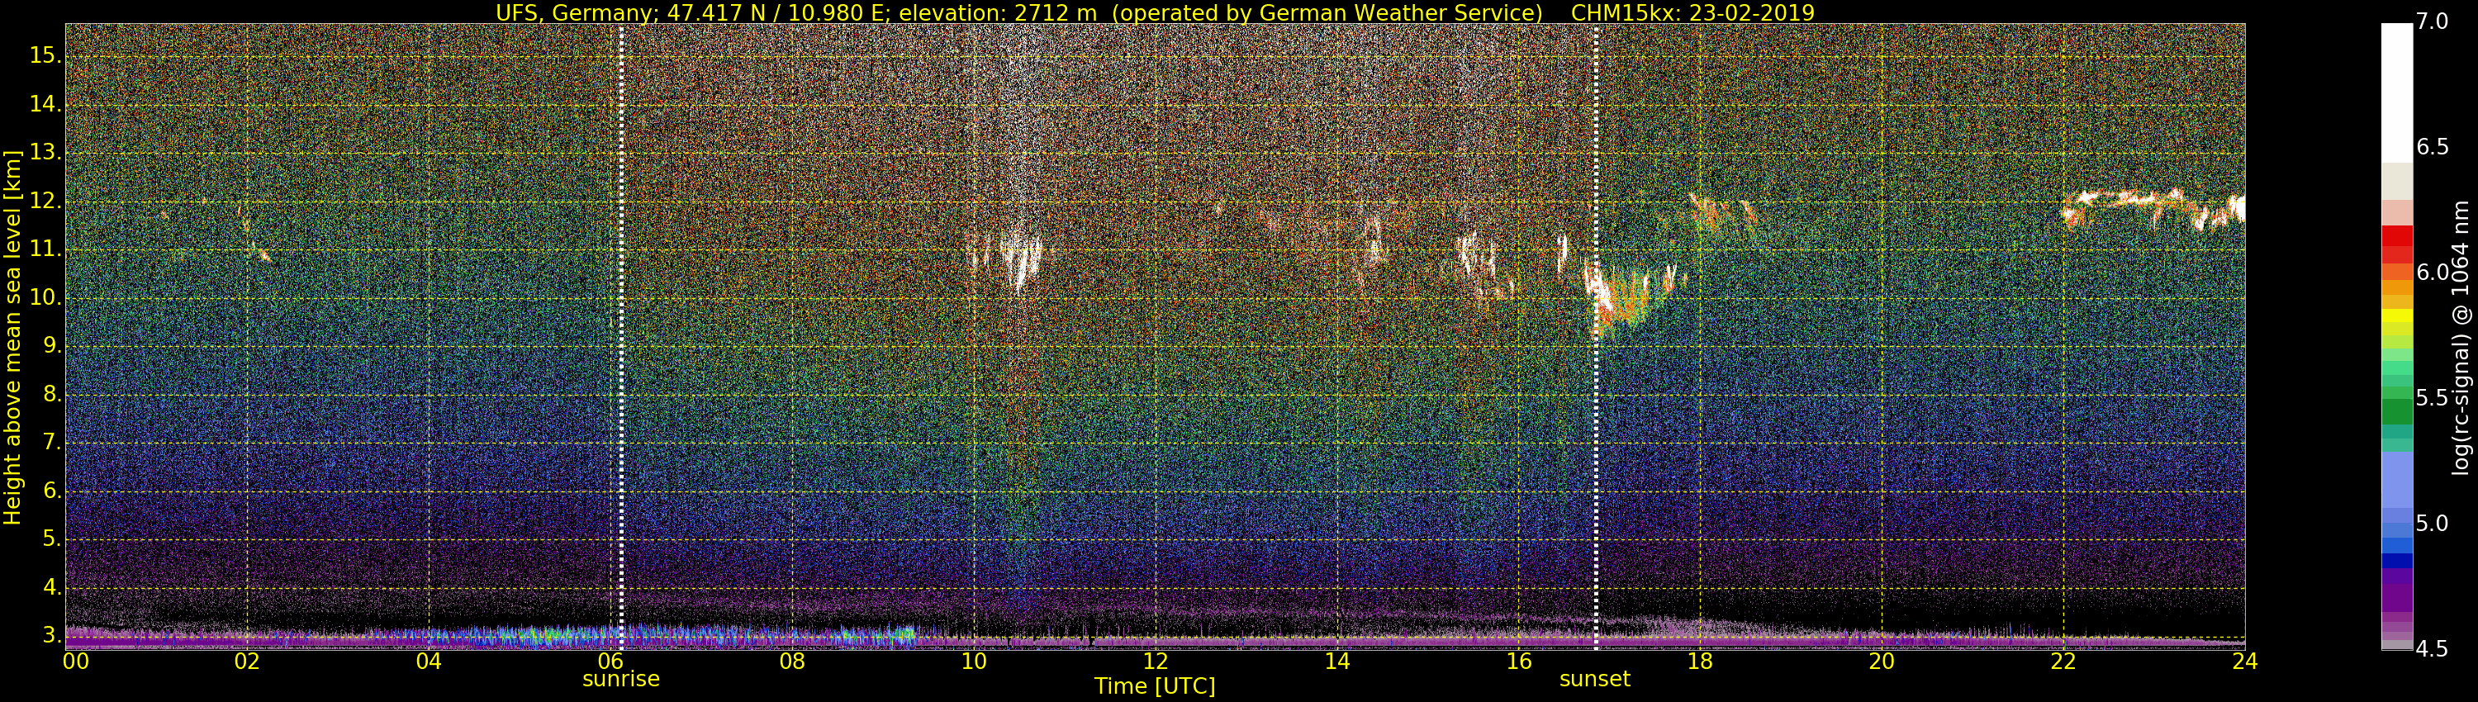Click the yellow segment of the colorbar
This screenshot has width=2478, height=702.
click(2397, 315)
